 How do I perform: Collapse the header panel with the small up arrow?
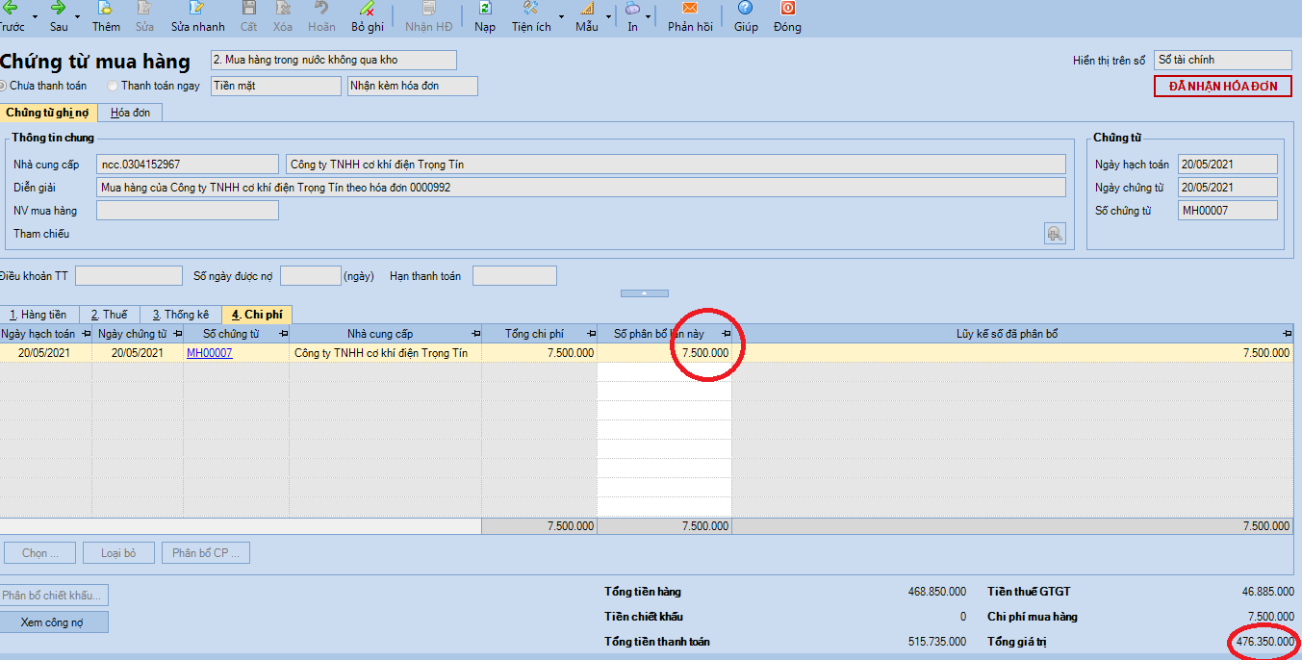(646, 292)
